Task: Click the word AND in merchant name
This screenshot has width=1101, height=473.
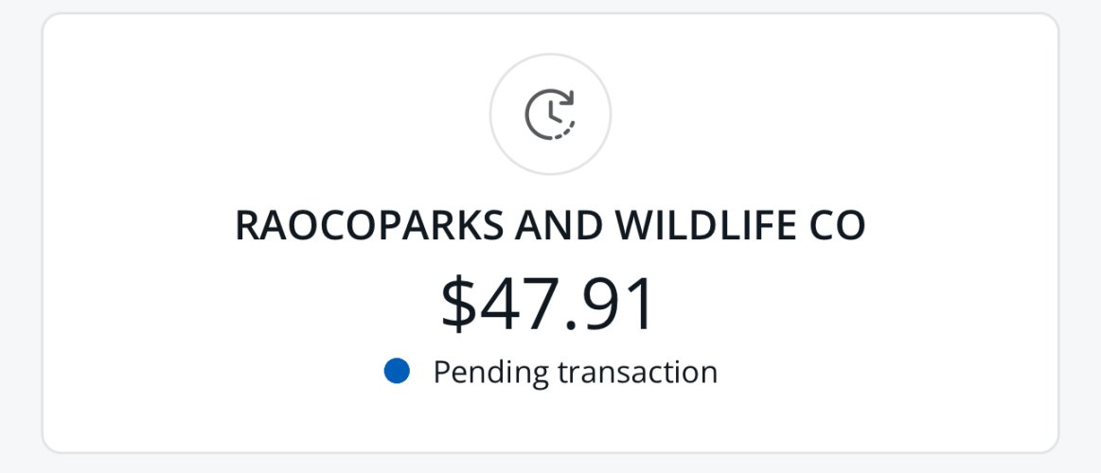Action: click(559, 226)
